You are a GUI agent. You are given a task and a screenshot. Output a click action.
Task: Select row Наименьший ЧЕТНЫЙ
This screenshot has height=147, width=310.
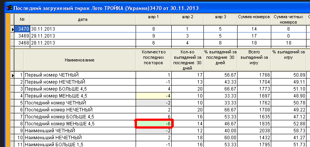coord(79,131)
